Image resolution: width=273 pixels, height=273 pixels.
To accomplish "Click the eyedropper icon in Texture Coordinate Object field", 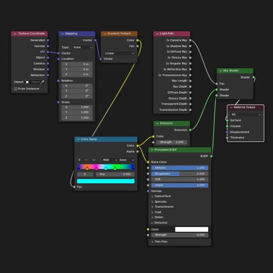I will coord(42,82).
